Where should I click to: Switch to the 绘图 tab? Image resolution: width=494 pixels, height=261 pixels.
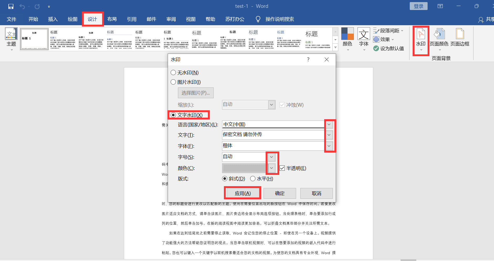(72, 19)
